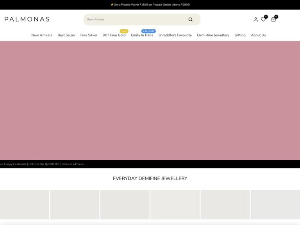Click the search magnifier icon
Screen dimensions: 300x225
190,20
